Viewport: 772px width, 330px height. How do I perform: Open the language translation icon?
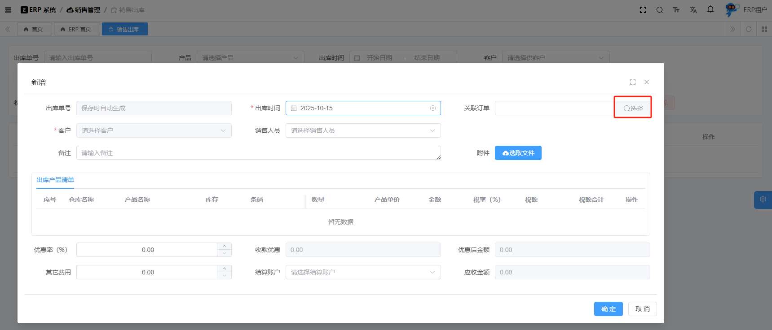(x=693, y=10)
